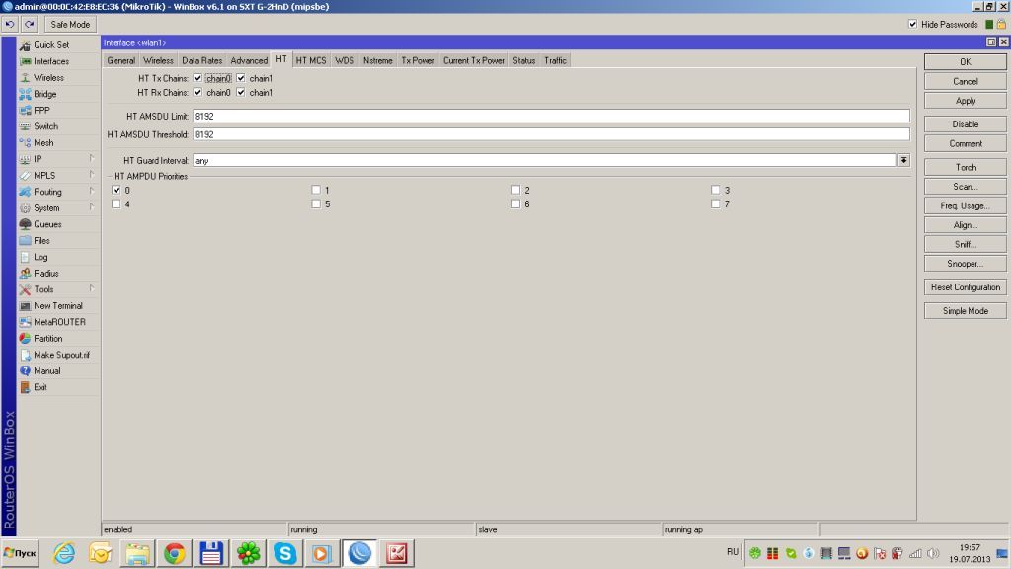The height and width of the screenshot is (569, 1011).
Task: Click the OK button
Action: click(x=966, y=62)
